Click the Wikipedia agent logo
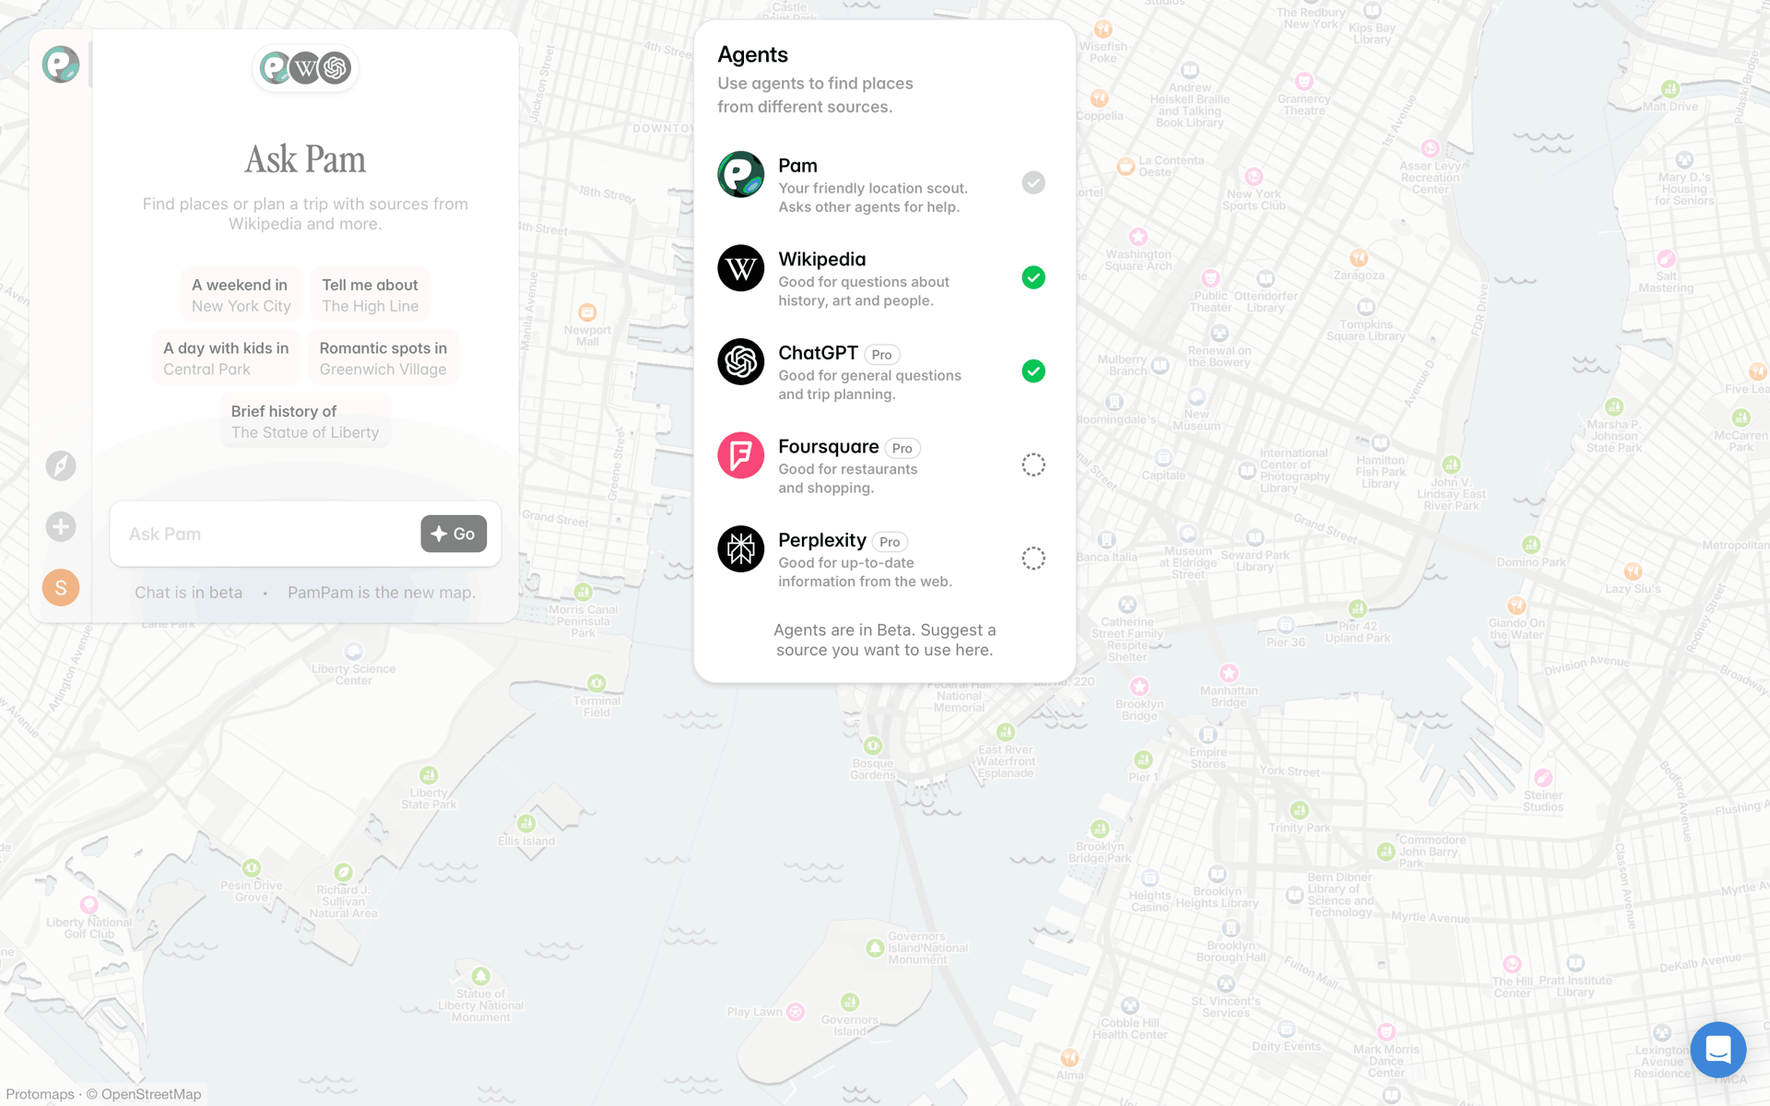The image size is (1770, 1106). pyautogui.click(x=741, y=268)
